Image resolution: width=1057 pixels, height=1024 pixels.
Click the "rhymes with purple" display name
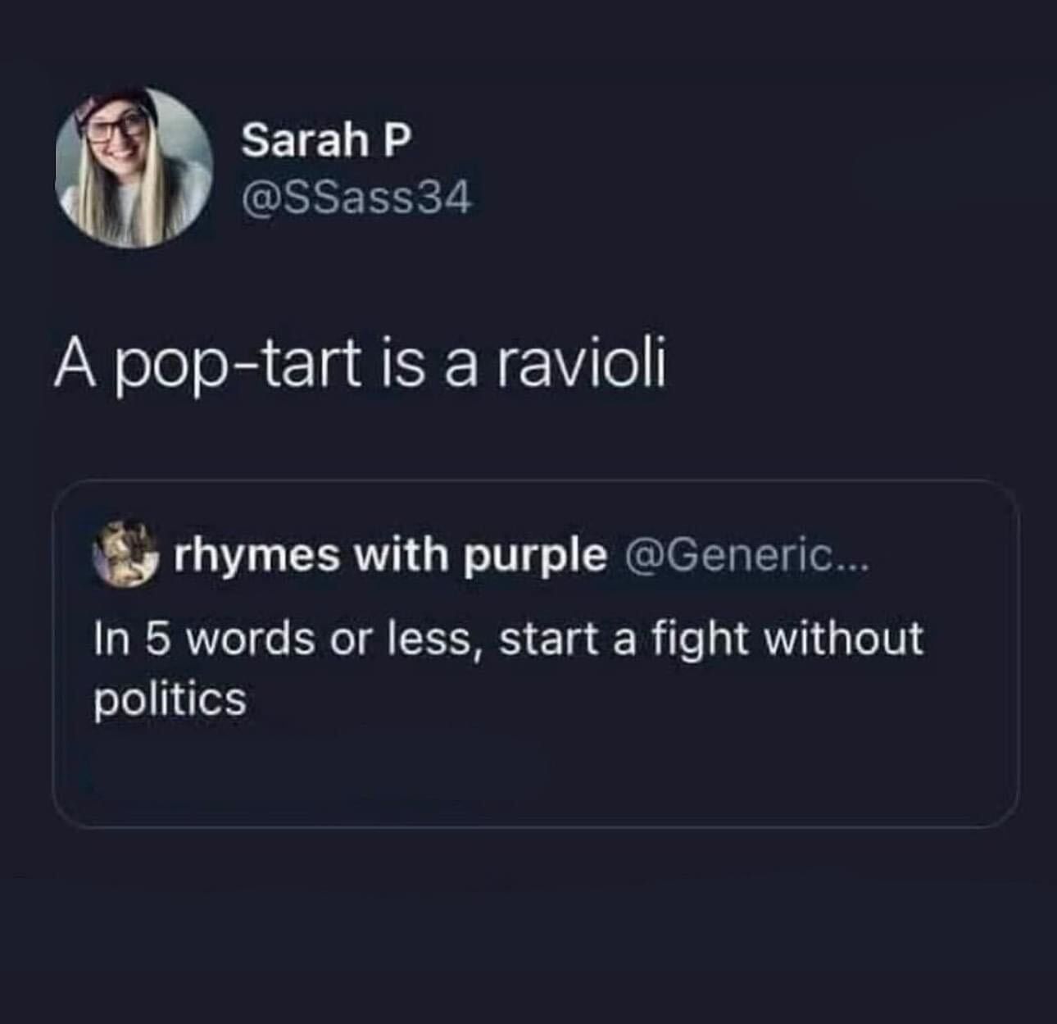390,557
